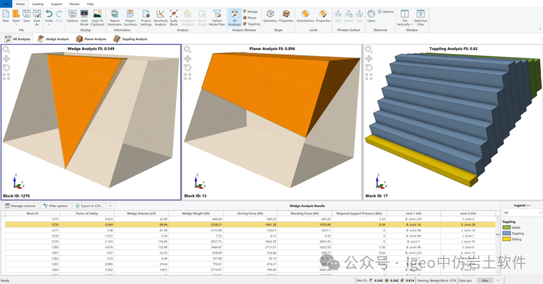Screen dimensions: 543x284
Task: Click the Manage columns button
Action: coord(20,206)
